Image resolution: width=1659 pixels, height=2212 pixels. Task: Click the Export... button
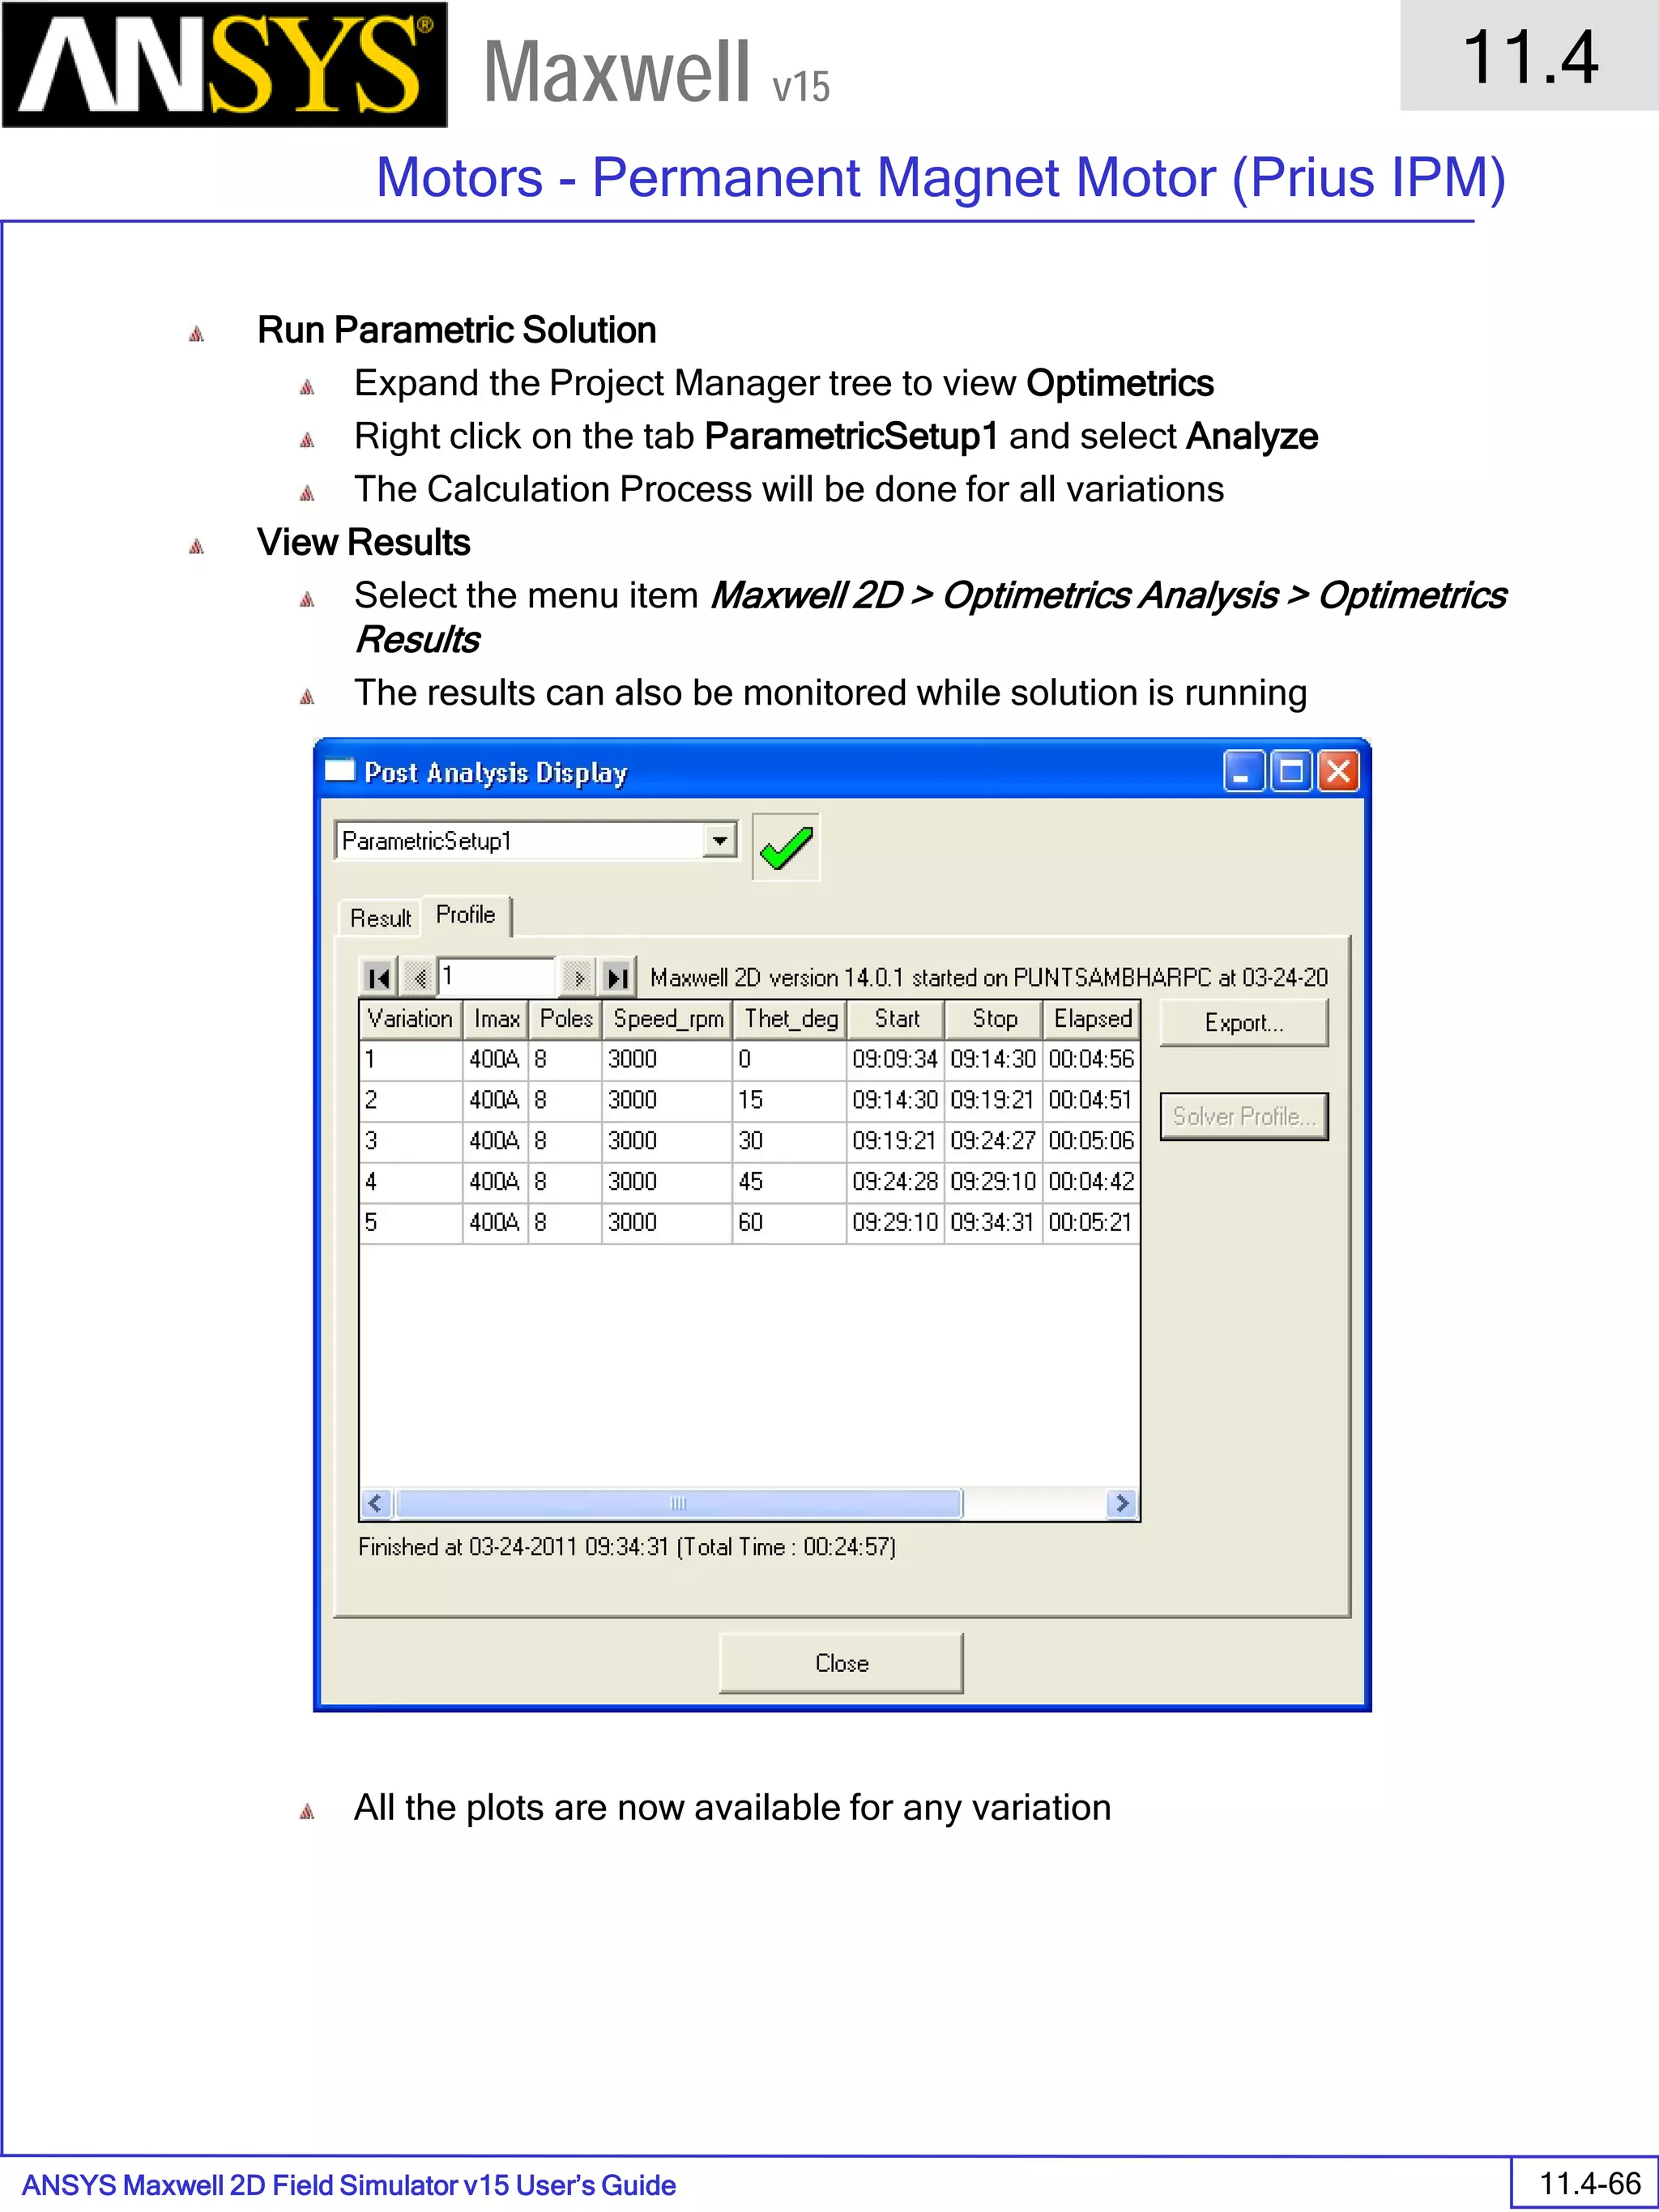click(x=1244, y=1023)
